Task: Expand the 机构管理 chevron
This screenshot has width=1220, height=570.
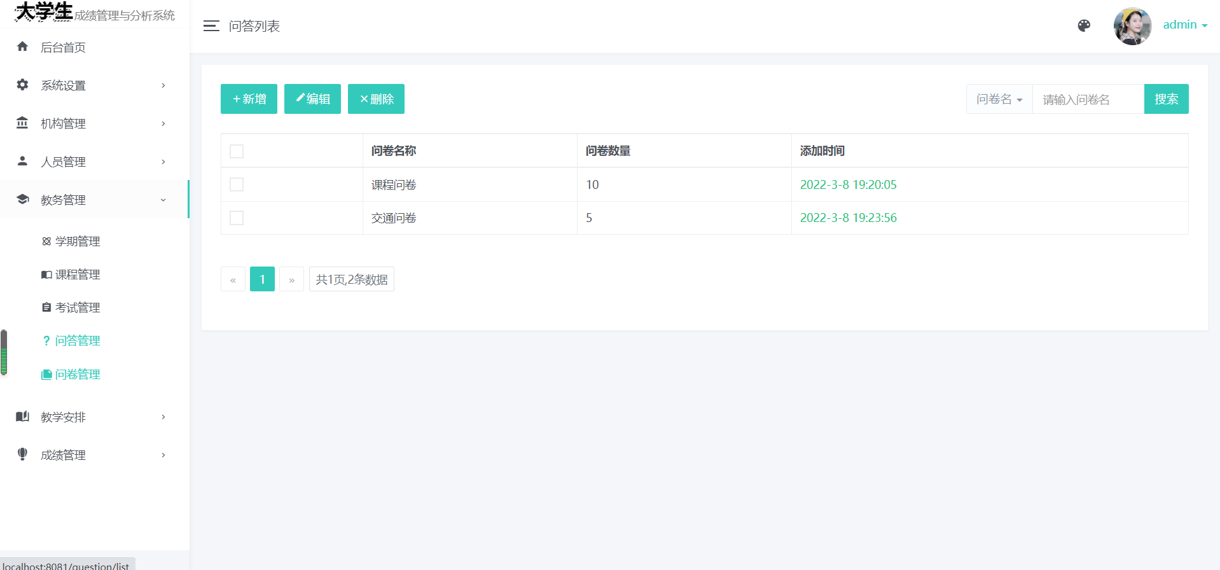Action: tap(163, 123)
